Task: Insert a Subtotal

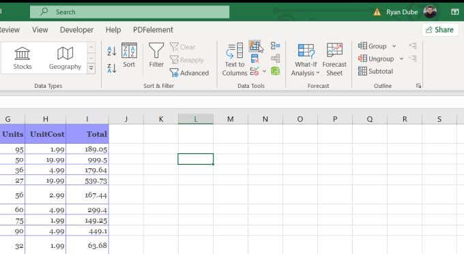Action: pos(375,72)
